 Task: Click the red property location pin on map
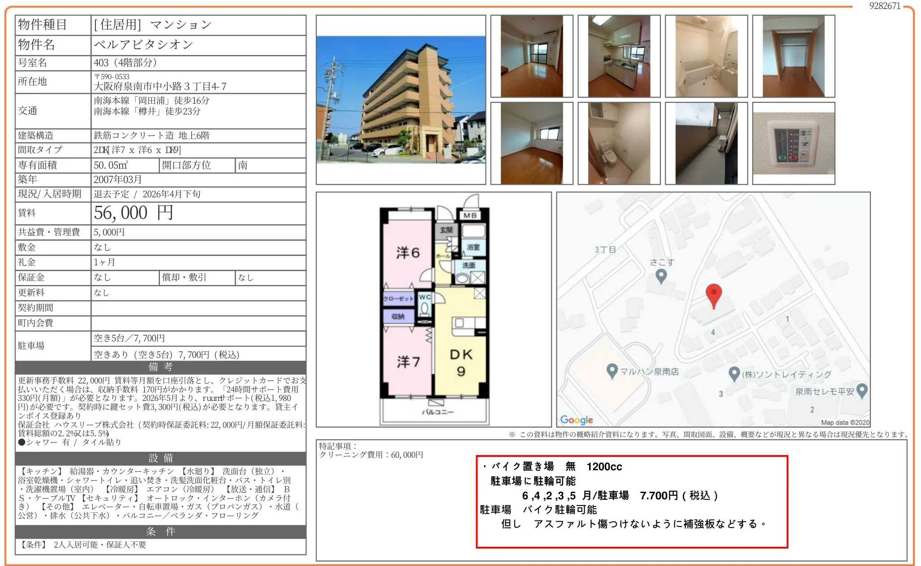point(713,295)
